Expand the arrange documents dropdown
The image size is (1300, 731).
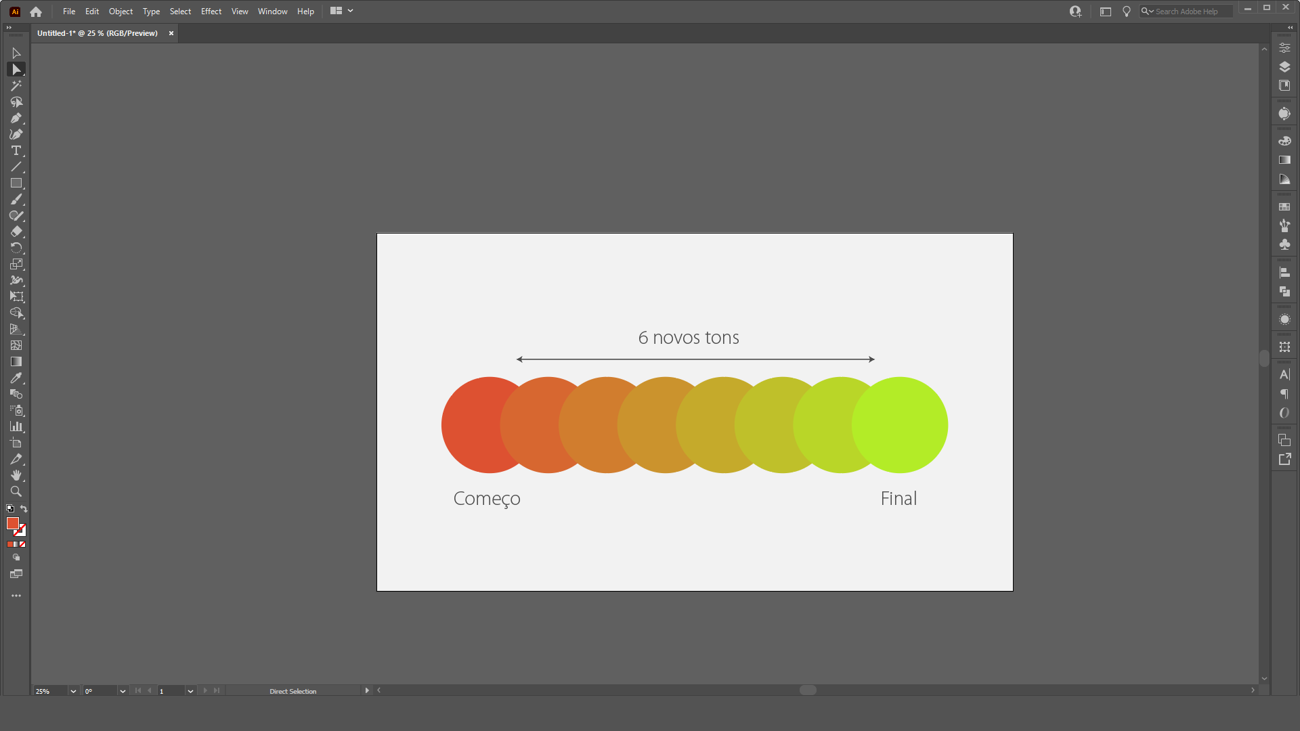(x=350, y=11)
